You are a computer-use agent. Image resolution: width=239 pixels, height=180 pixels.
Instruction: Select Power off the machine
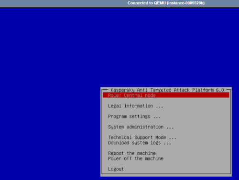coord(136,159)
